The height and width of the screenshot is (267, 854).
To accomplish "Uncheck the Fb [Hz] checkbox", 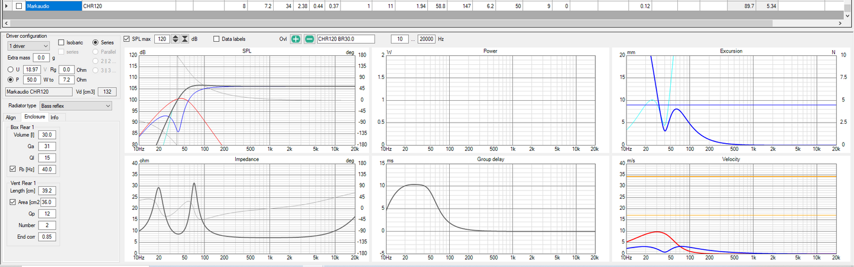I will click(x=14, y=169).
